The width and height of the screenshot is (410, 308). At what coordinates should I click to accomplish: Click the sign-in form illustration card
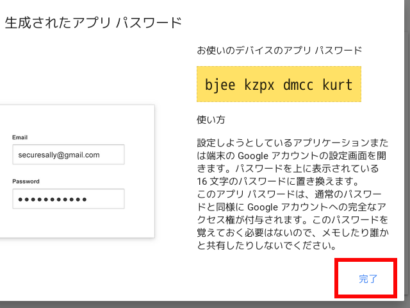[77, 171]
